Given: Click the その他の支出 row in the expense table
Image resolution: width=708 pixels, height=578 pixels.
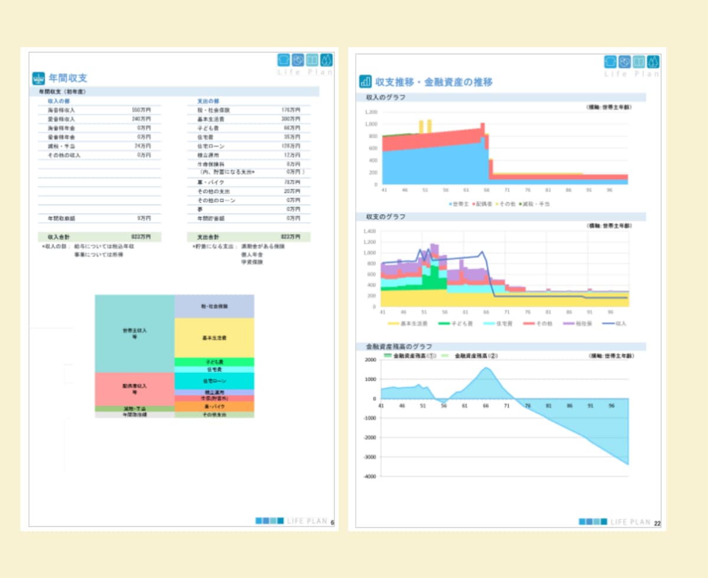Looking at the screenshot, I should click(x=248, y=191).
